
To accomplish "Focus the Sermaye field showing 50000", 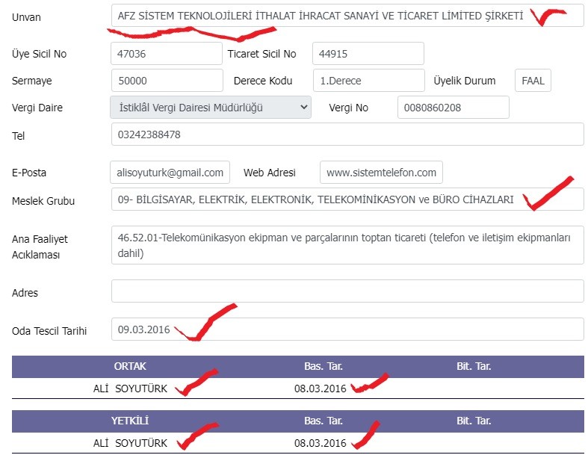I will click(167, 81).
